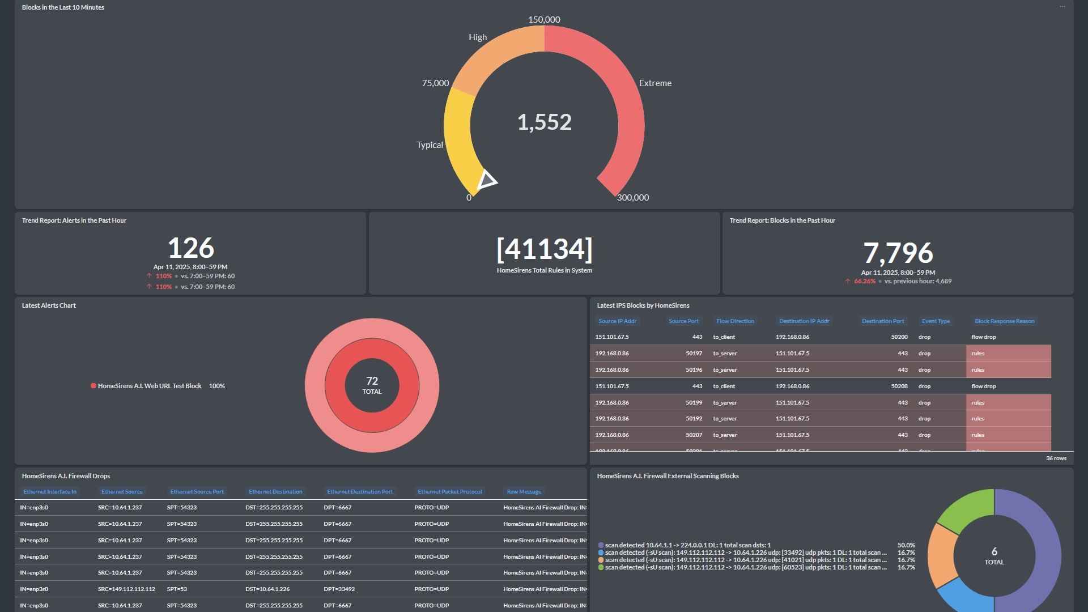
Task: Click the DST=10.64.1.226 cell
Action: [267, 589]
